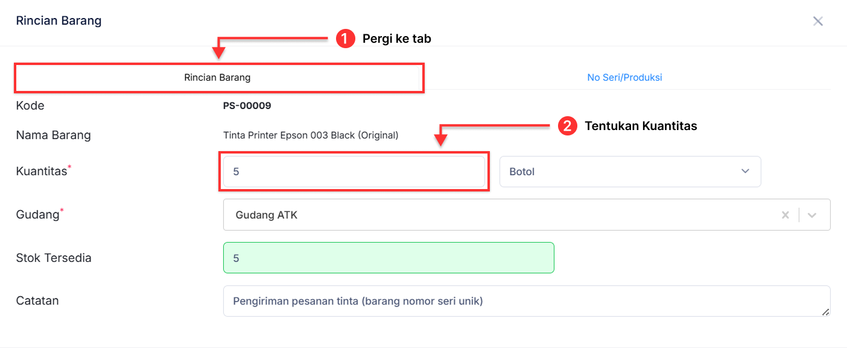Click the Tentukan Kuantitas annotation text
The width and height of the screenshot is (847, 348).
[x=641, y=126]
